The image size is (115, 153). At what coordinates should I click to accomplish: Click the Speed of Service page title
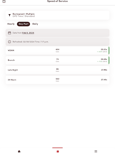pyautogui.click(x=57, y=1)
